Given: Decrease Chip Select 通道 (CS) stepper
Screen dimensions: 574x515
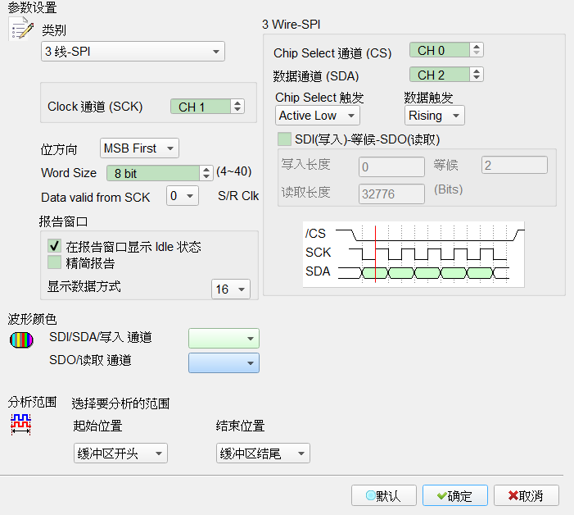Looking at the screenshot, I should (477, 53).
